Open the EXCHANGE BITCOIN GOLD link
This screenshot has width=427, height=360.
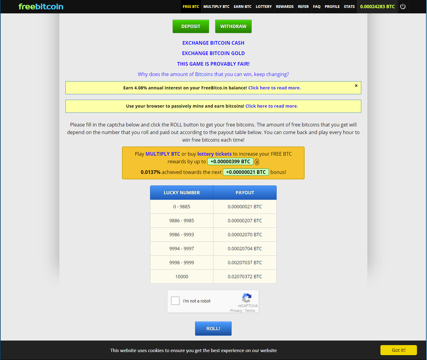pos(213,53)
